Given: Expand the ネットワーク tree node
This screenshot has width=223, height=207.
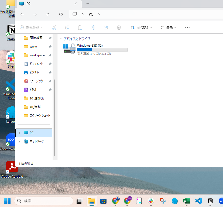Looking at the screenshot, I should tap(19, 142).
